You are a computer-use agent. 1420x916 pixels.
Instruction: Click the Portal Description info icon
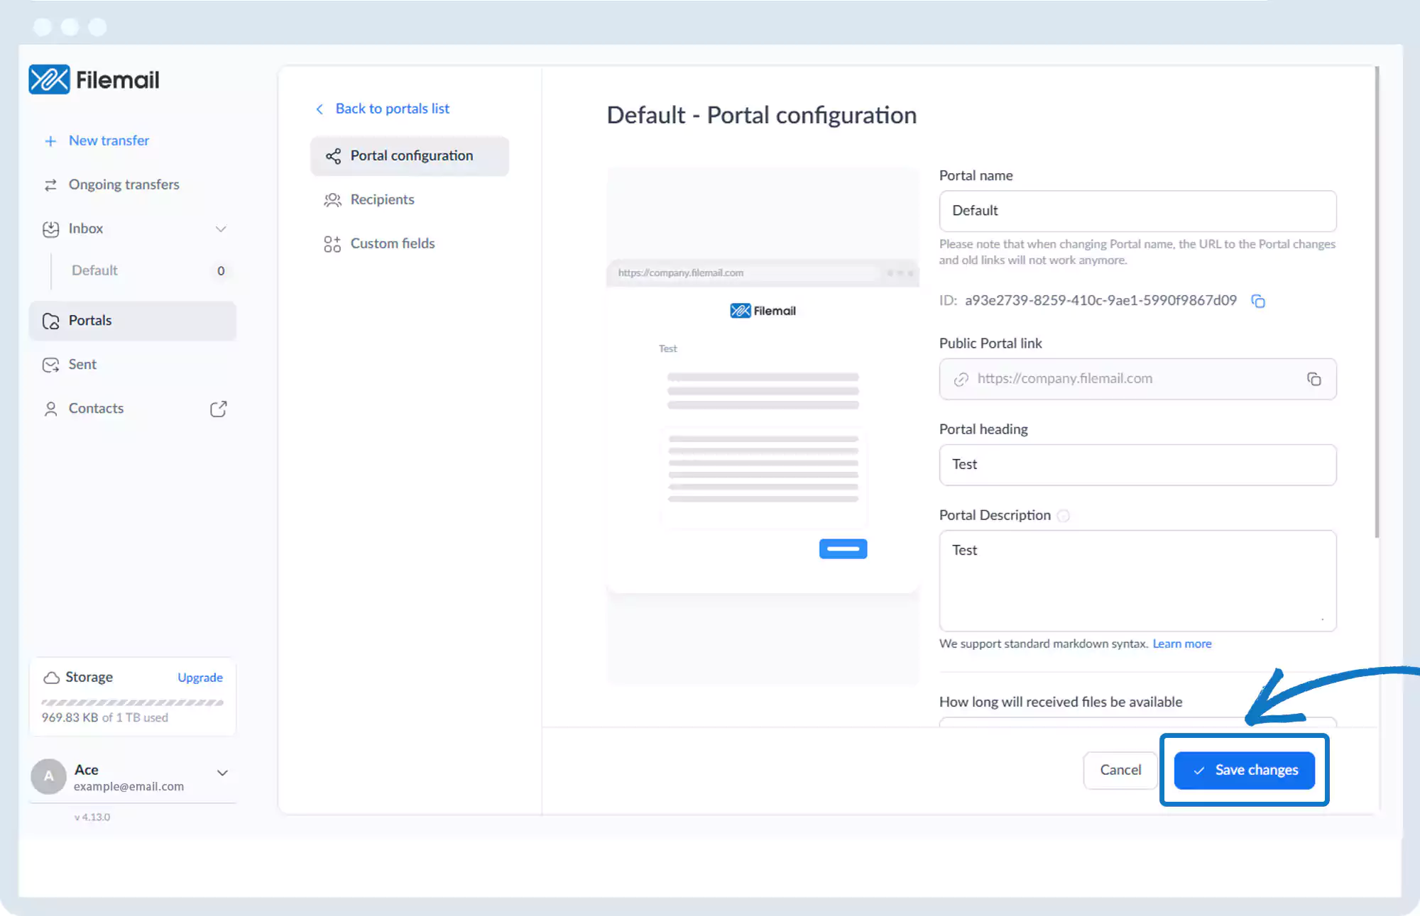click(x=1063, y=516)
